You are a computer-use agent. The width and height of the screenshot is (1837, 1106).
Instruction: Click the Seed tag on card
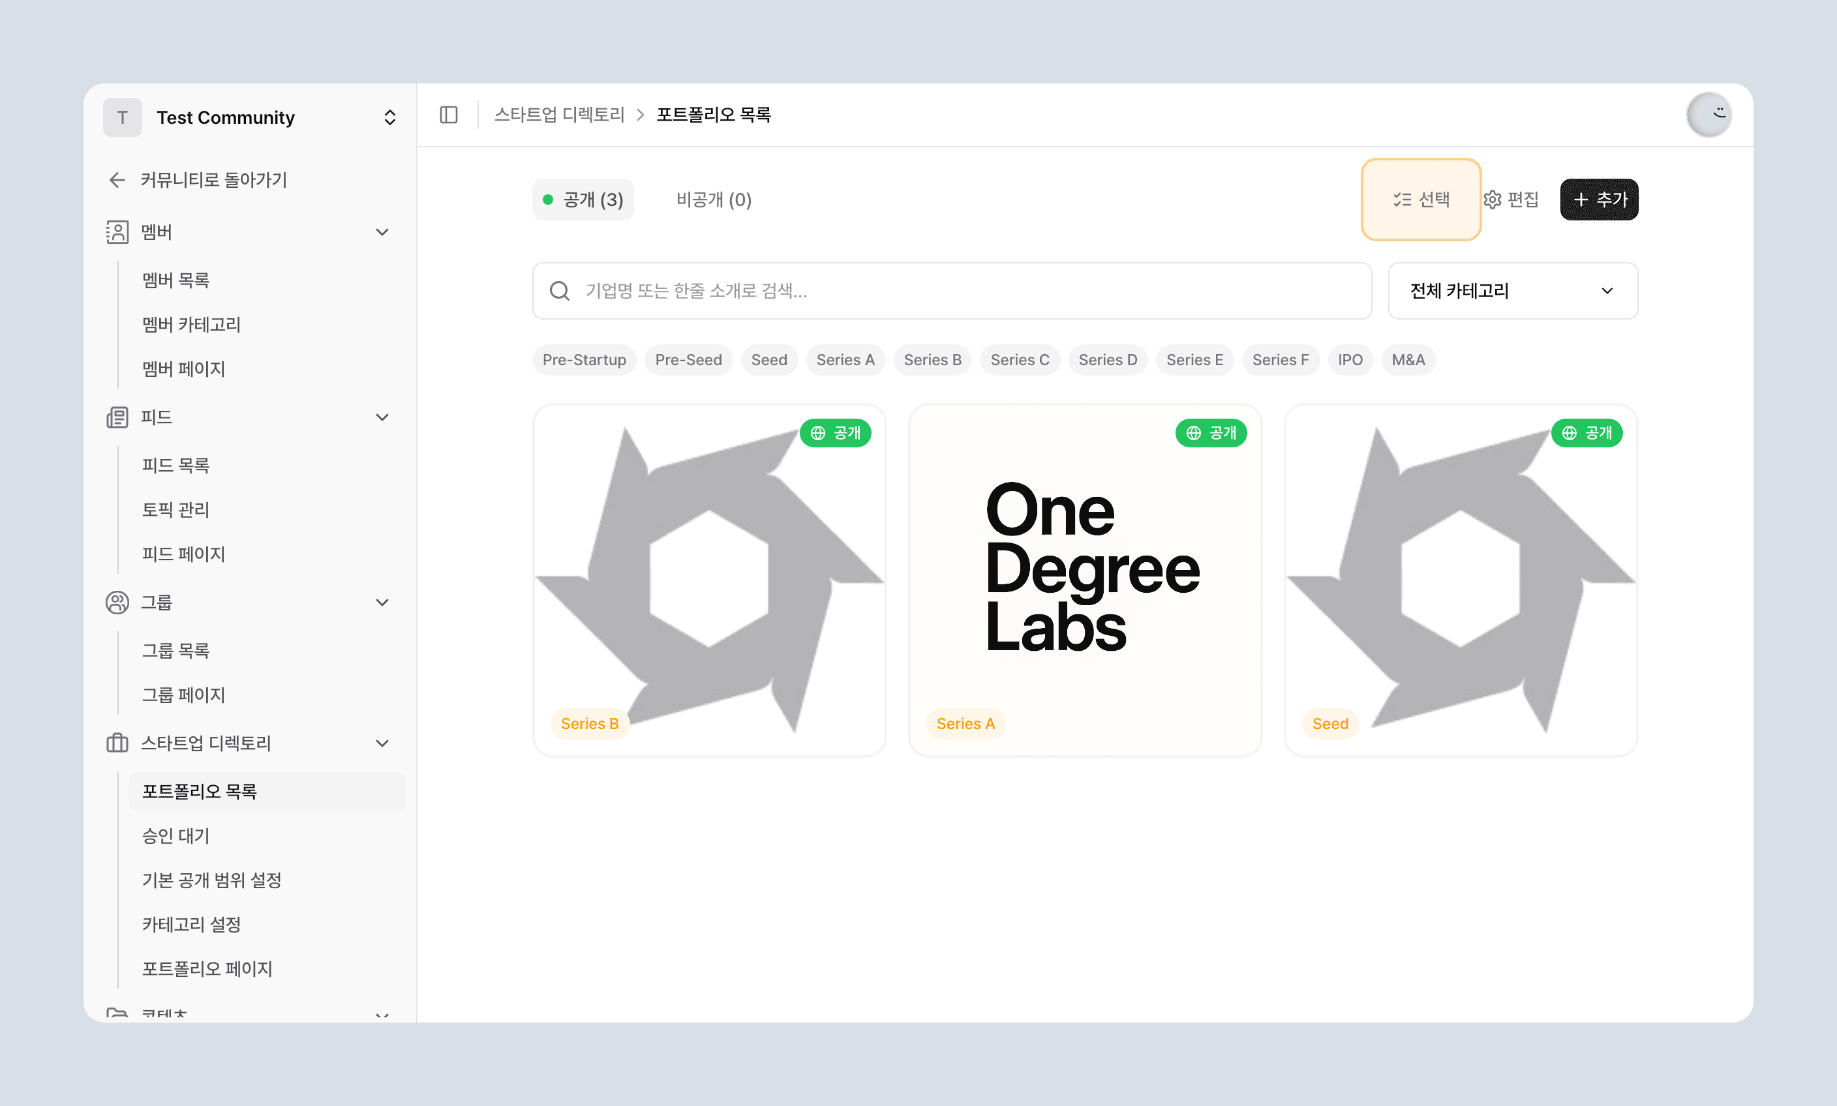[x=1330, y=724]
